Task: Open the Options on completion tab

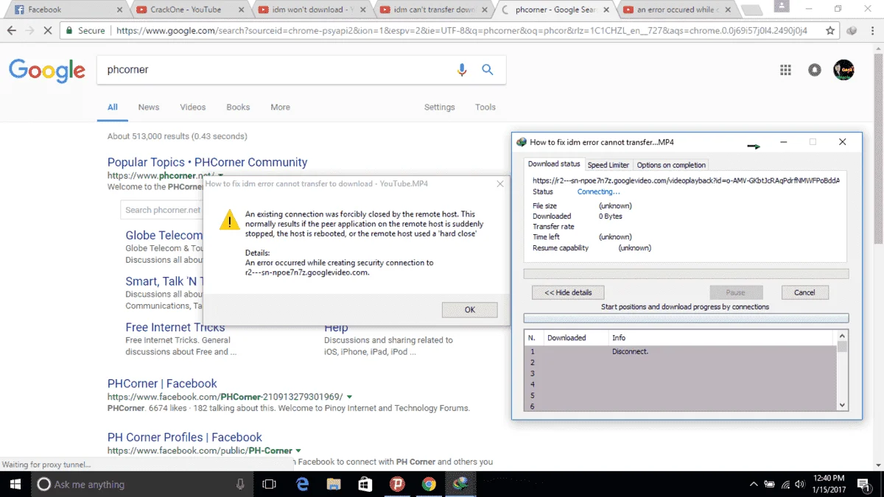Action: tap(671, 165)
